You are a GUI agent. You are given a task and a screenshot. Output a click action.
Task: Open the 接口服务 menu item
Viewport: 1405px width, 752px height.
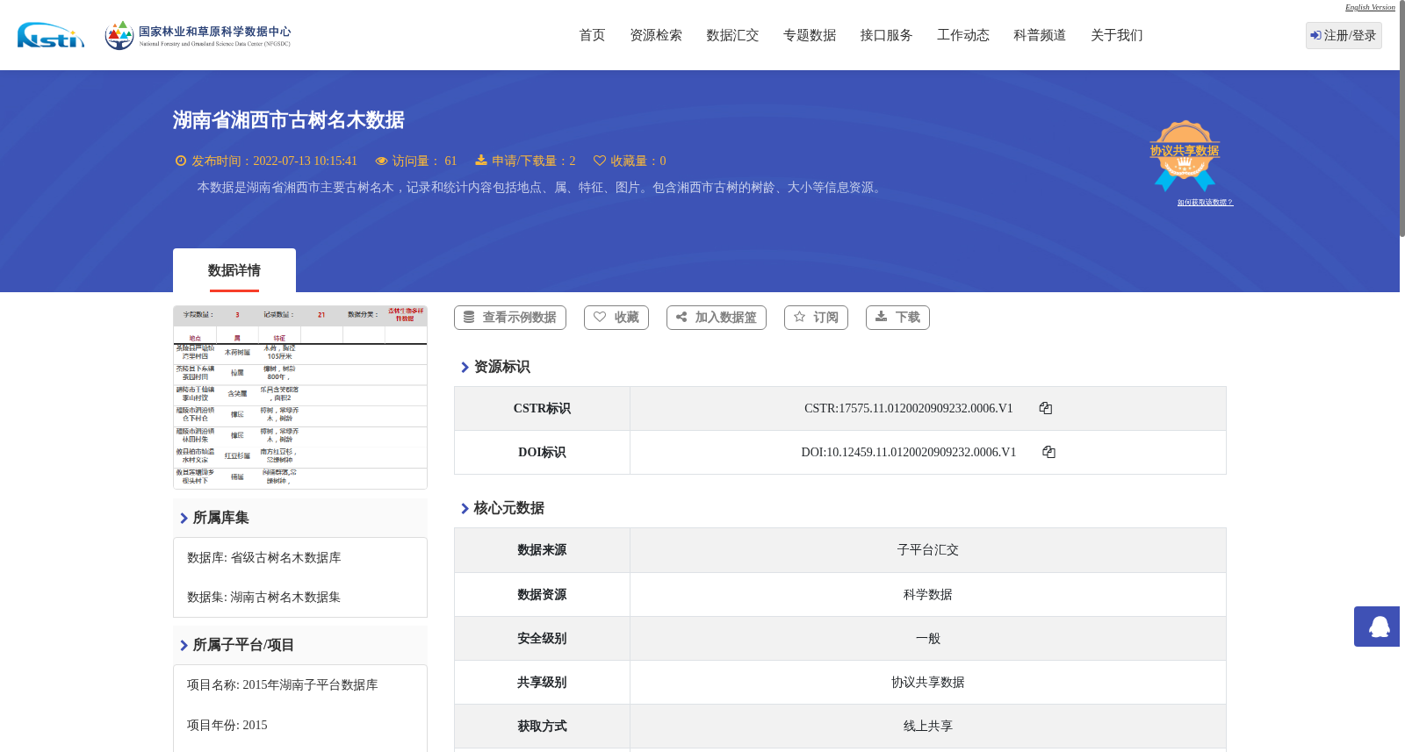coord(886,35)
